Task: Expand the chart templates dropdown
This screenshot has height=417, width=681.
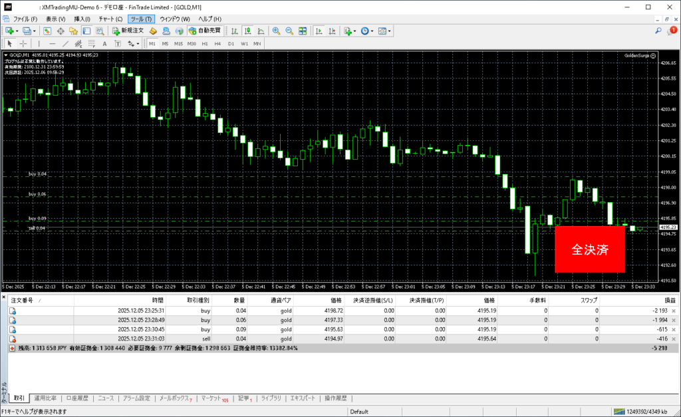Action: pyautogui.click(x=390, y=31)
